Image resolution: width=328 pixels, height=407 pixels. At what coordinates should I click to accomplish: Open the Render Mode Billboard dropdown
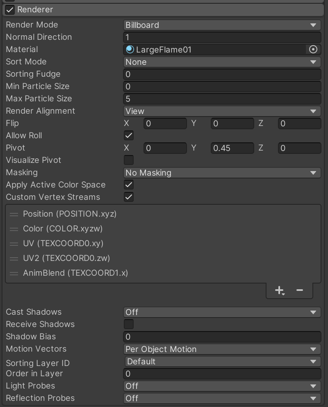(222, 25)
